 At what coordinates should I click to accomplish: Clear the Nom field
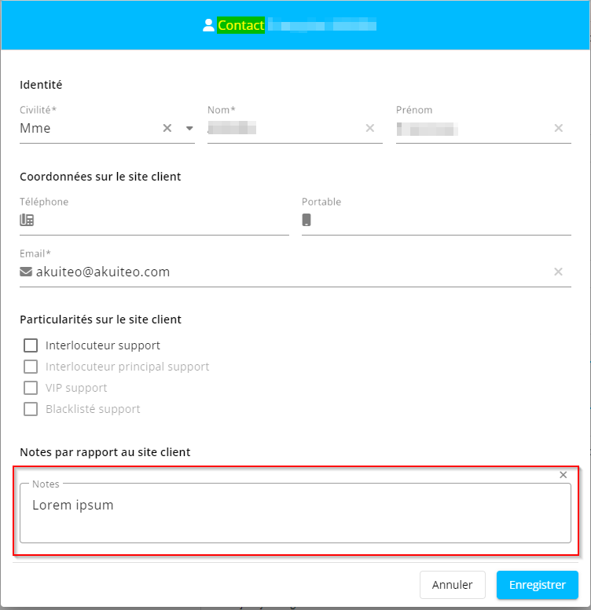click(369, 128)
